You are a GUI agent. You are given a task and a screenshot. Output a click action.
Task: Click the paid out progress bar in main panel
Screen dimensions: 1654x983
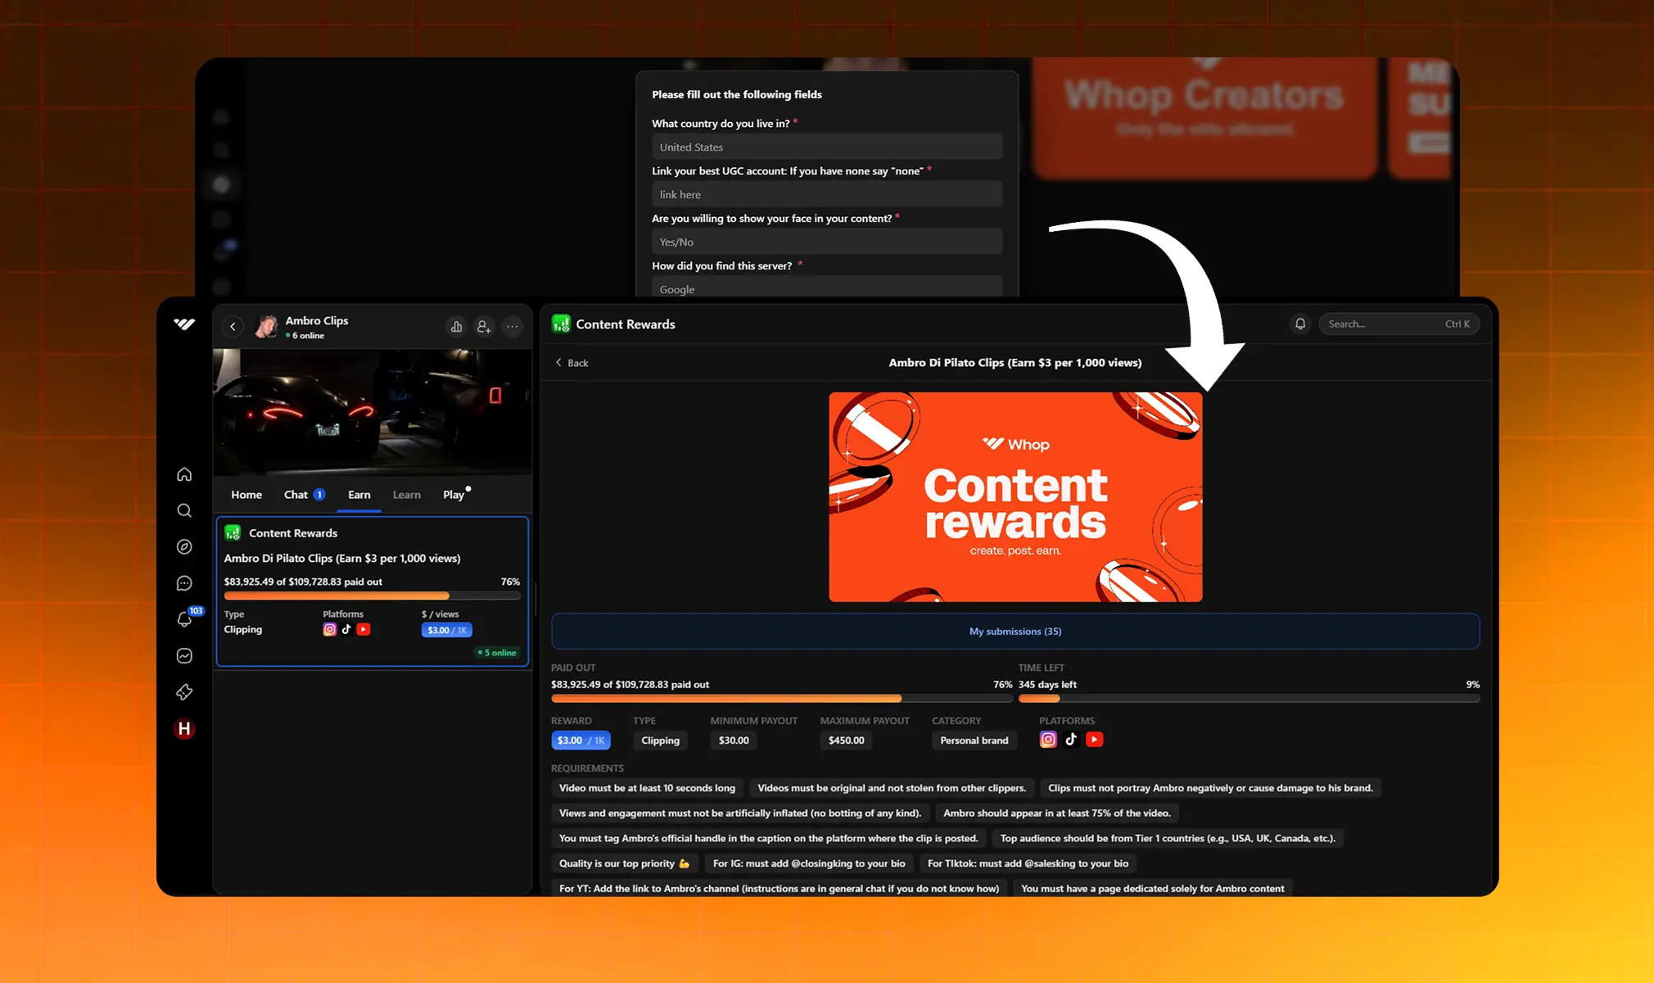tap(781, 699)
